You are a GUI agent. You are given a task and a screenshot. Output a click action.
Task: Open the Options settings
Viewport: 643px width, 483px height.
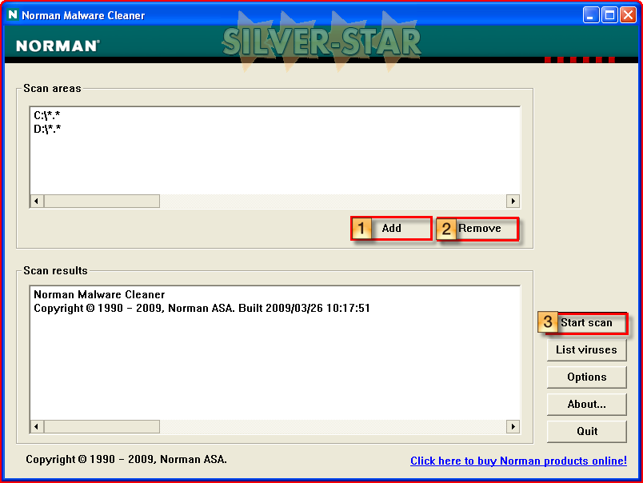pyautogui.click(x=586, y=377)
